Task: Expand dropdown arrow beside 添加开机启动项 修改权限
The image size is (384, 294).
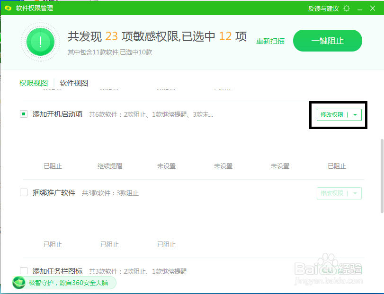Action: pos(355,114)
